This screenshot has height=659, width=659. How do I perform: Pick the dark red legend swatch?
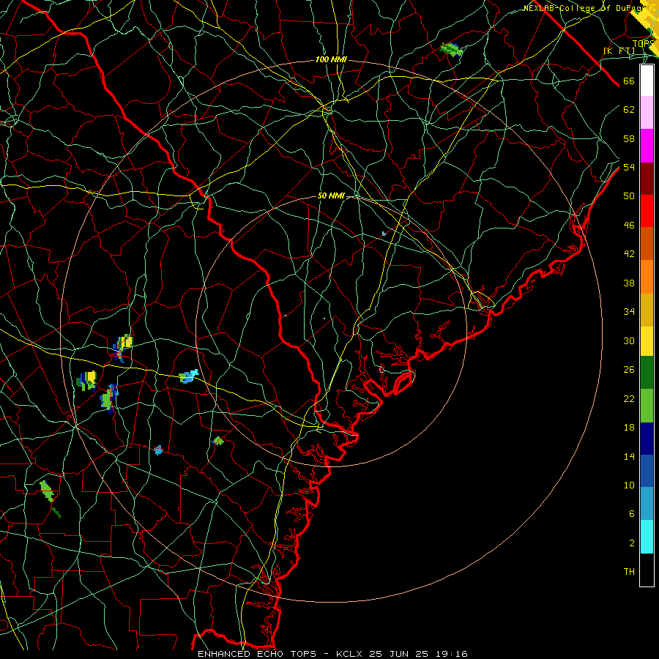[647, 178]
